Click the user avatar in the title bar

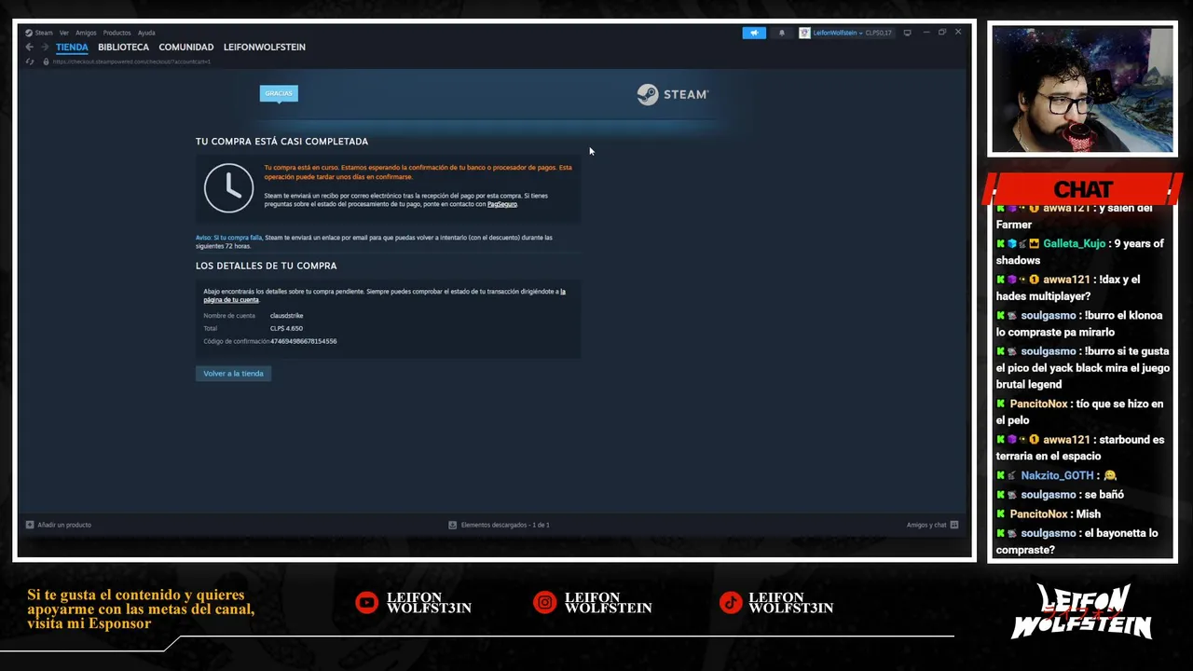click(x=804, y=33)
